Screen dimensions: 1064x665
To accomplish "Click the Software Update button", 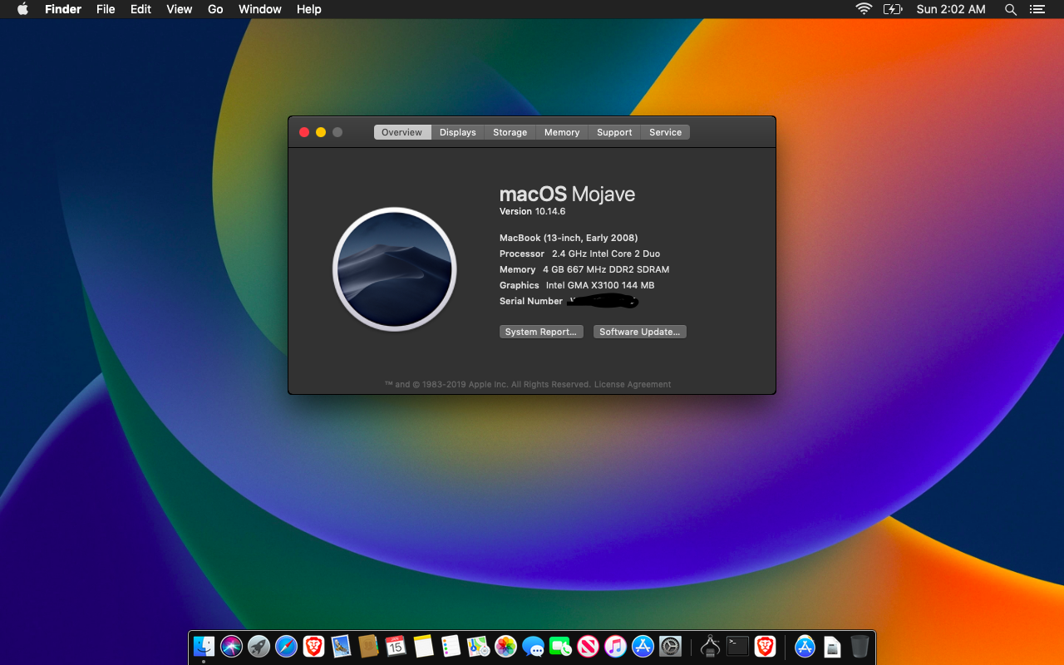I will pos(640,332).
